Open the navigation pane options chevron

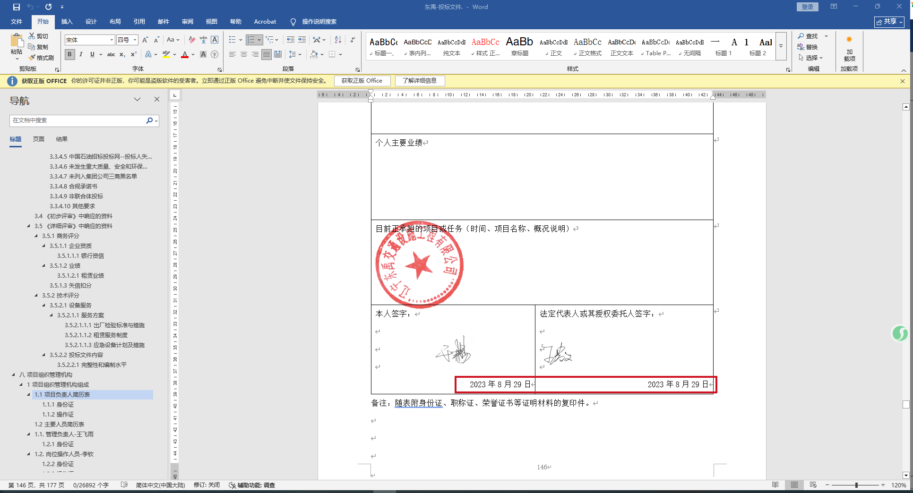click(138, 100)
